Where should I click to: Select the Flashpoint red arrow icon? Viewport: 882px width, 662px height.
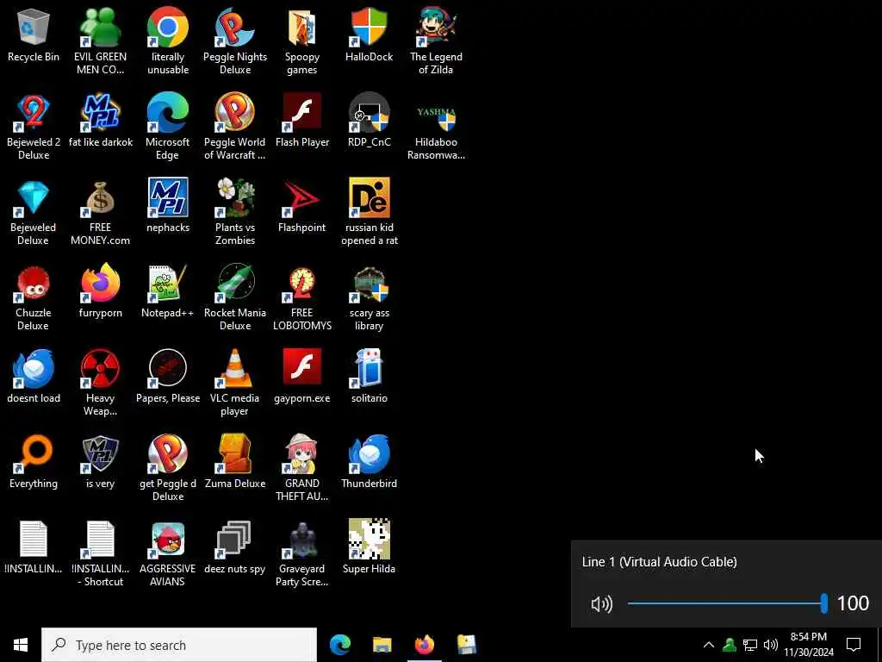302,206
